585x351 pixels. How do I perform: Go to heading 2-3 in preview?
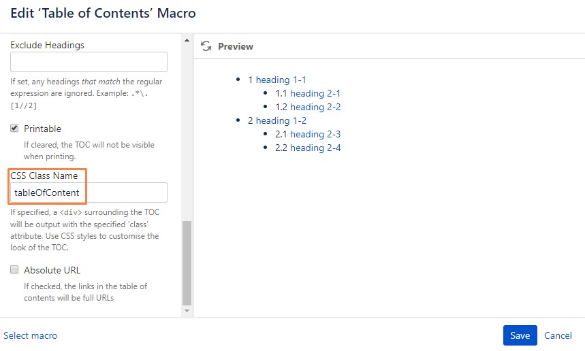click(315, 134)
